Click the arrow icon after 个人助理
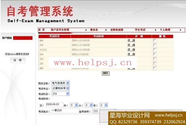 coord(181,30)
